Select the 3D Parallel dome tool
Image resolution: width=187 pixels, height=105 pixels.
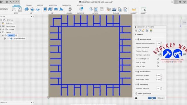pos(56,9)
